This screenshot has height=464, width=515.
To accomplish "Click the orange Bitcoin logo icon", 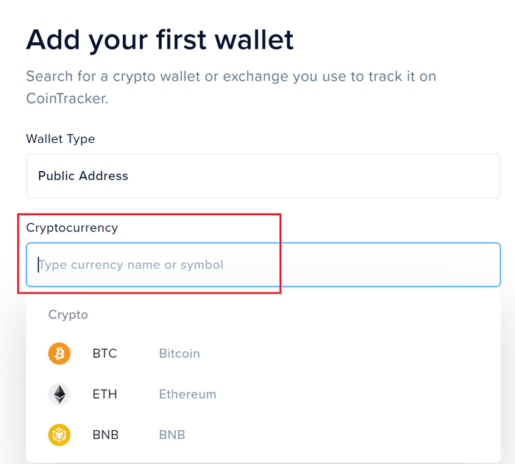I will 59,354.
